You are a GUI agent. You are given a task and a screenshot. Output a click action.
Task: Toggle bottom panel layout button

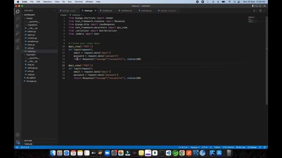tap(256, 6)
